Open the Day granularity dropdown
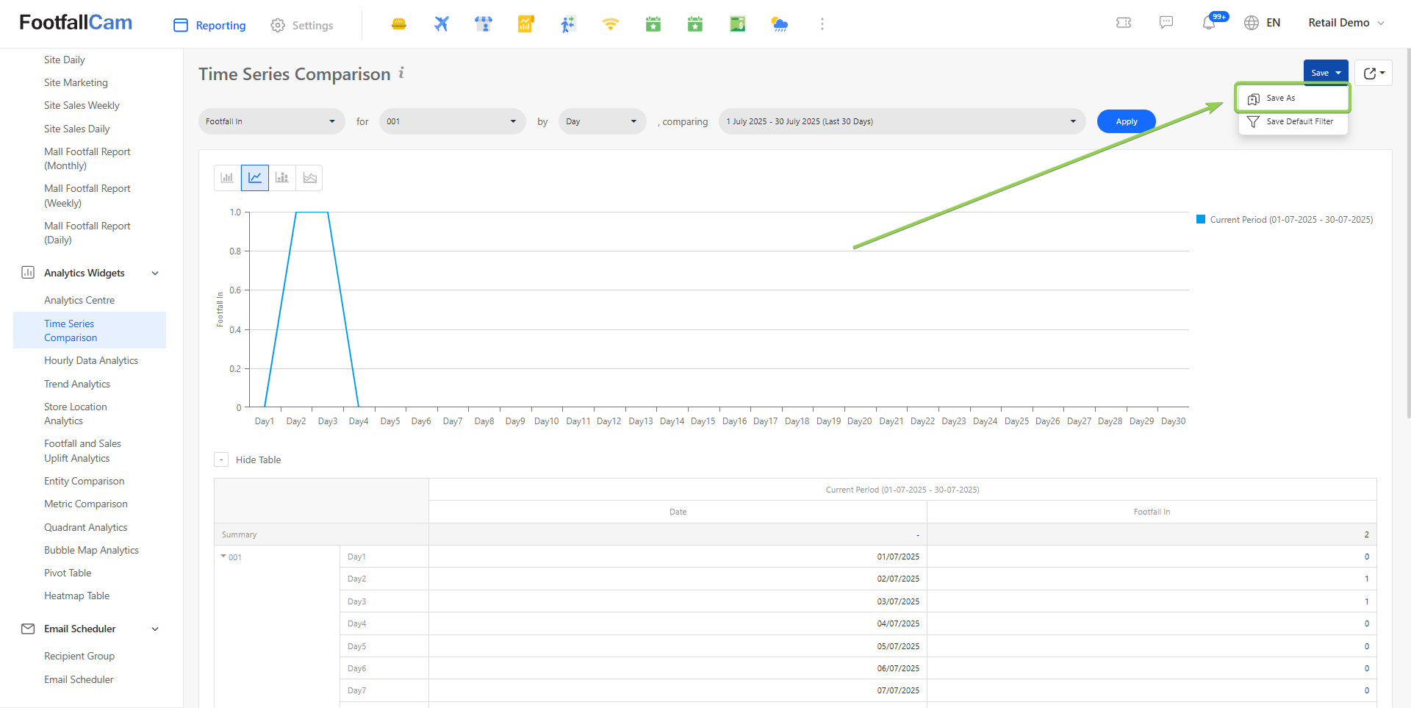The height and width of the screenshot is (708, 1411). [x=602, y=121]
